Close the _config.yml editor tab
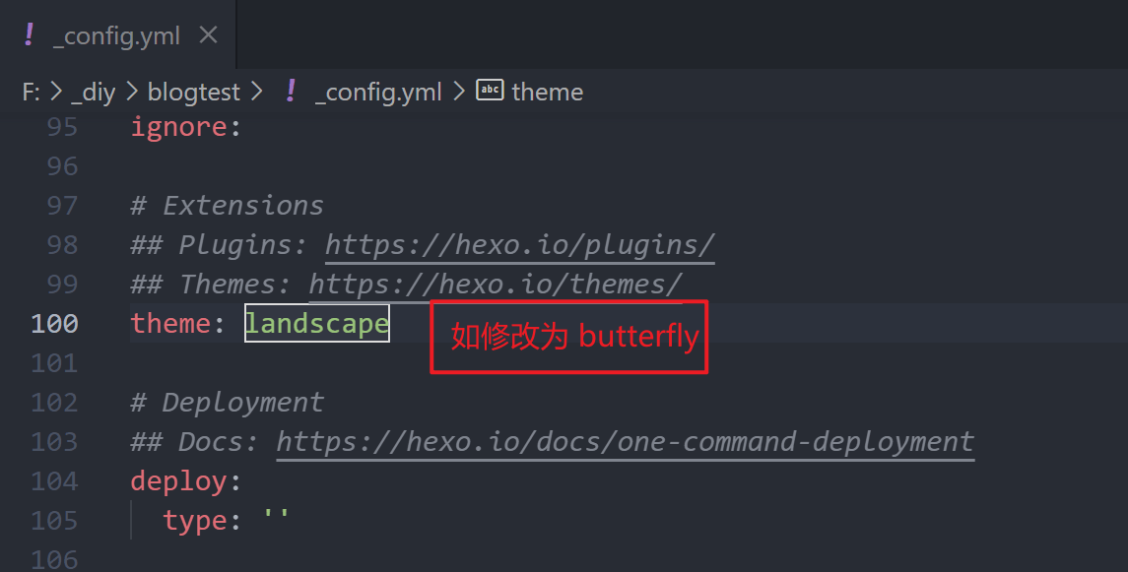 tap(208, 35)
